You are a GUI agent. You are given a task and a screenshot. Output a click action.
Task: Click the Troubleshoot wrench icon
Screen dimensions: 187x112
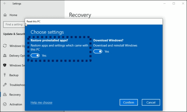point(5,85)
